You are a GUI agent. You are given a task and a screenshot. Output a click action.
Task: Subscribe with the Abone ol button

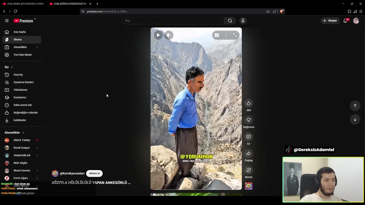(94, 173)
